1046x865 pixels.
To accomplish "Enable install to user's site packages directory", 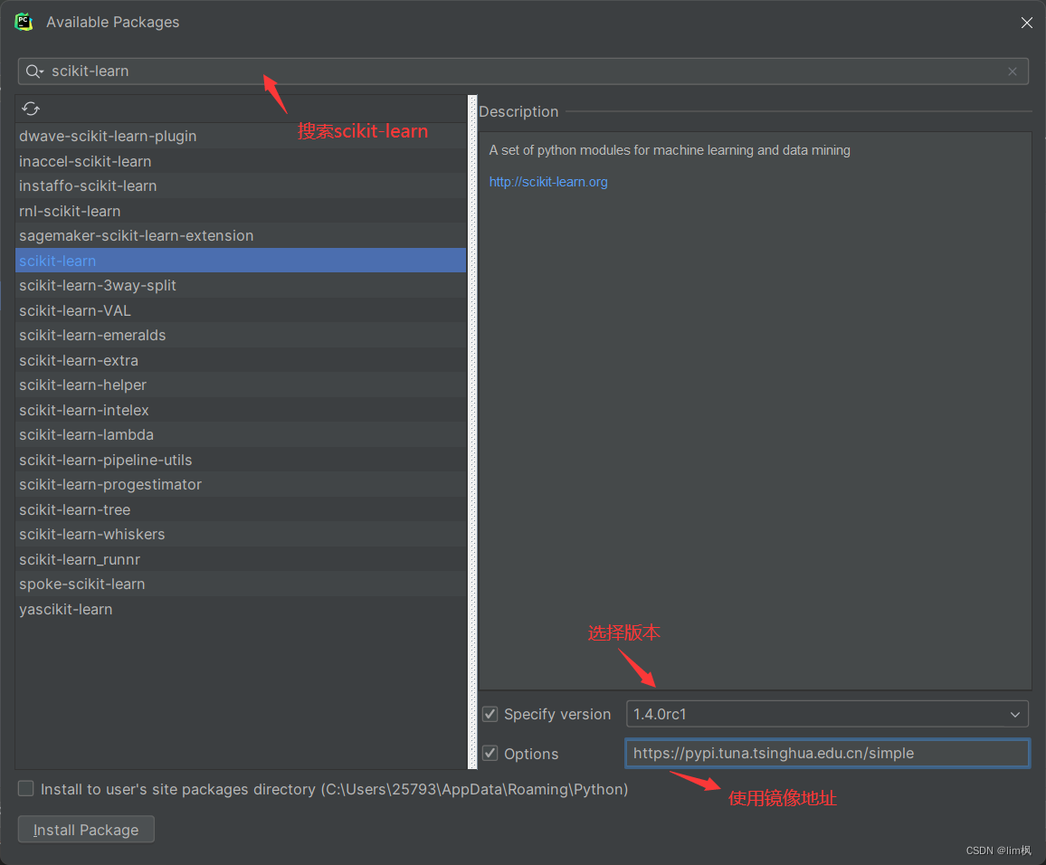I will click(25, 788).
